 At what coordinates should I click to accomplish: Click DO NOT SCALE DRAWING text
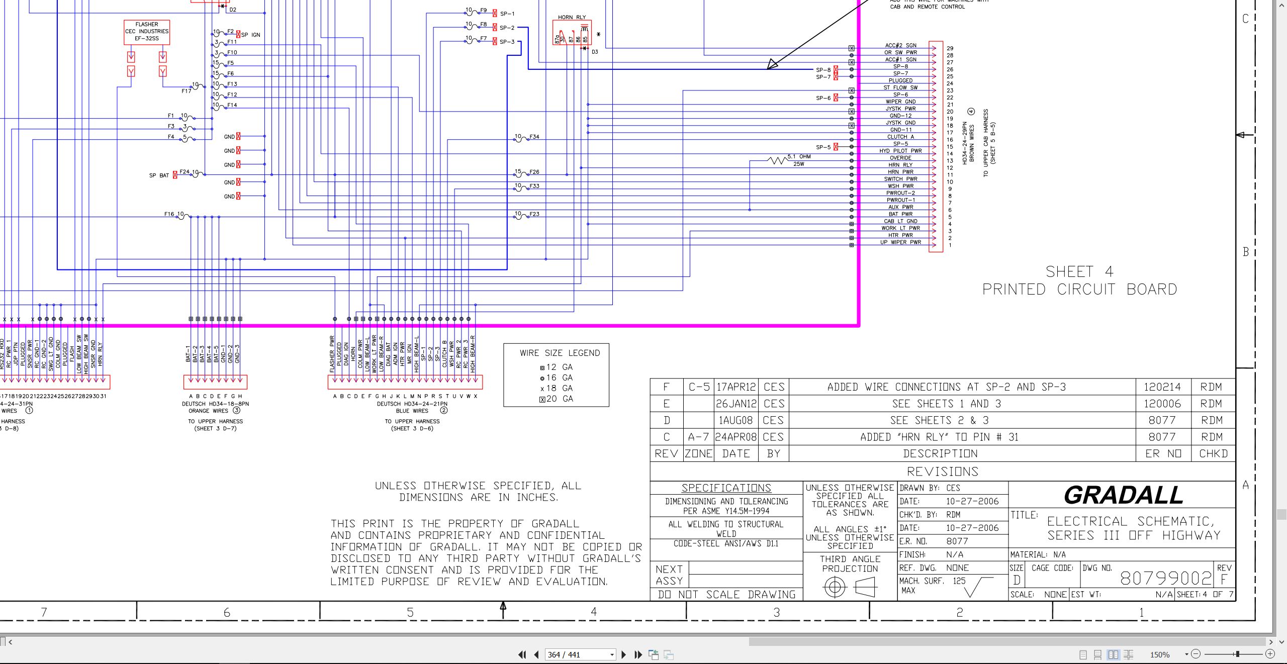tap(726, 594)
